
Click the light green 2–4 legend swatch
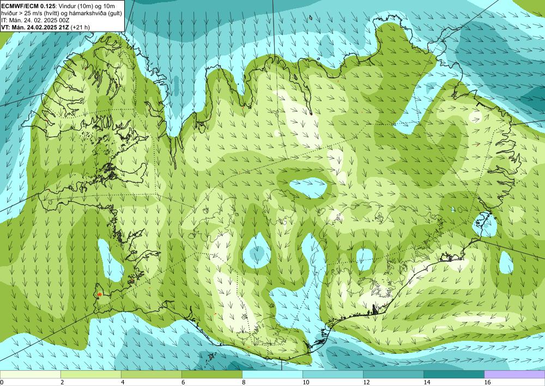(x=90, y=374)
